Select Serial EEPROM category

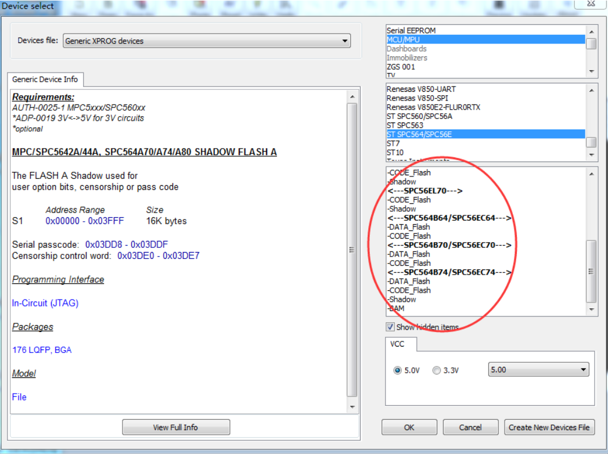coord(485,30)
